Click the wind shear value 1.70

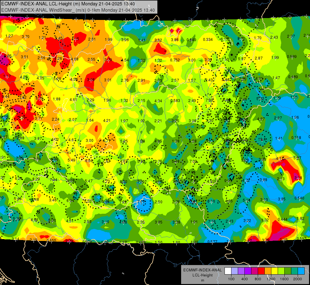[258, 38]
